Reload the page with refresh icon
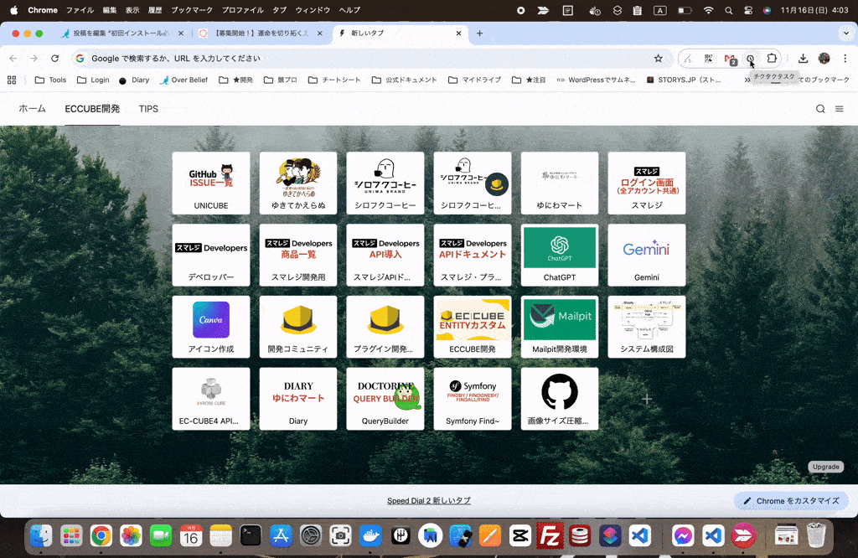The height and width of the screenshot is (558, 858). (x=54, y=59)
